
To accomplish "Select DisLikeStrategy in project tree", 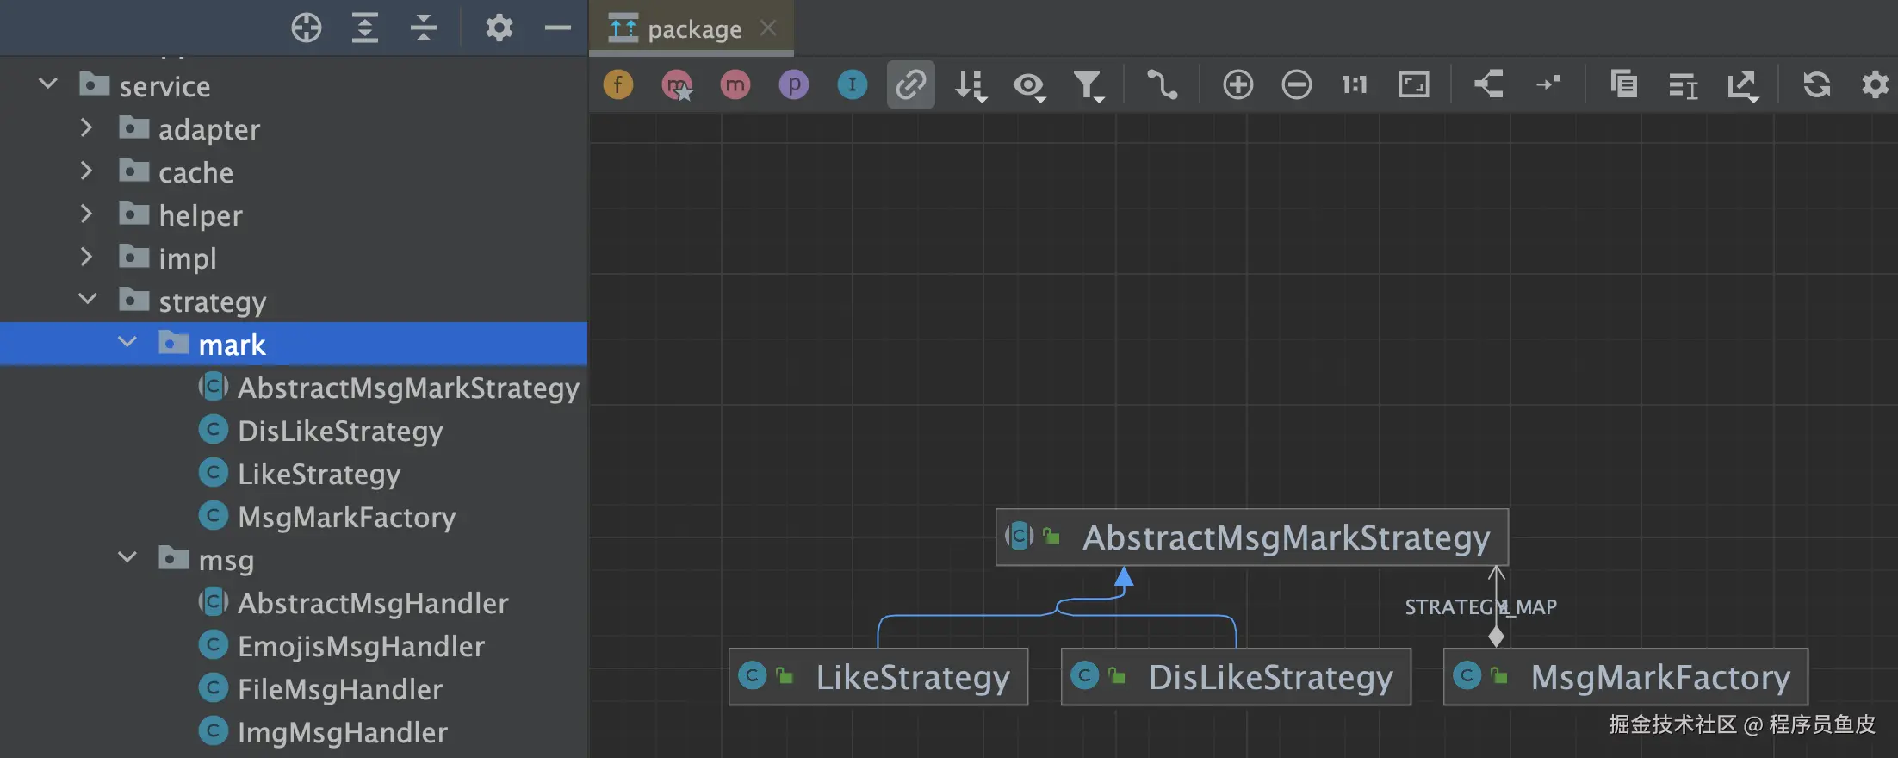I will (340, 431).
